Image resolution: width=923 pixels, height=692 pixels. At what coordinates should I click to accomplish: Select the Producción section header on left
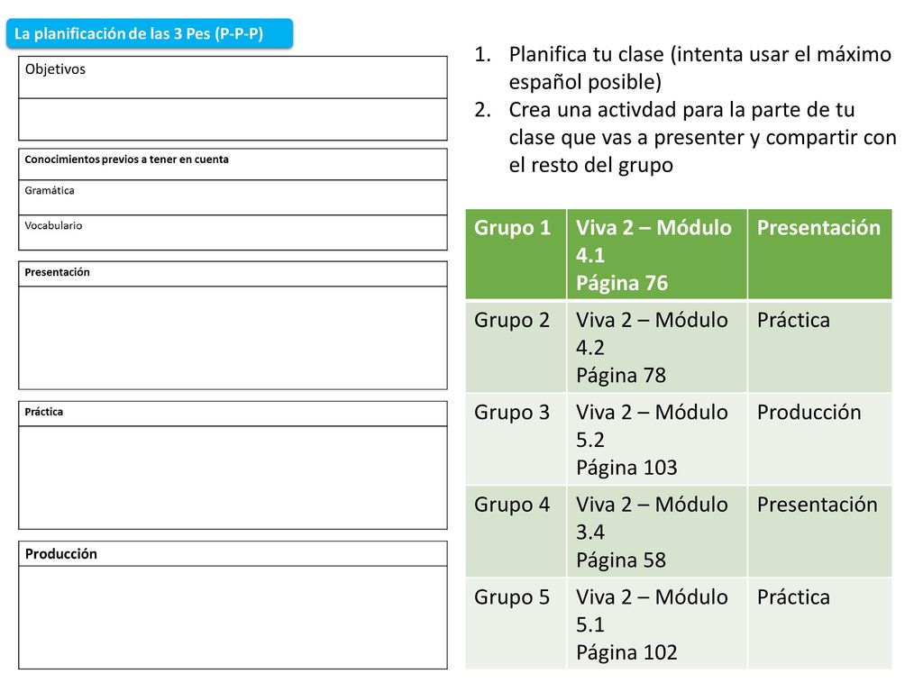[233, 554]
